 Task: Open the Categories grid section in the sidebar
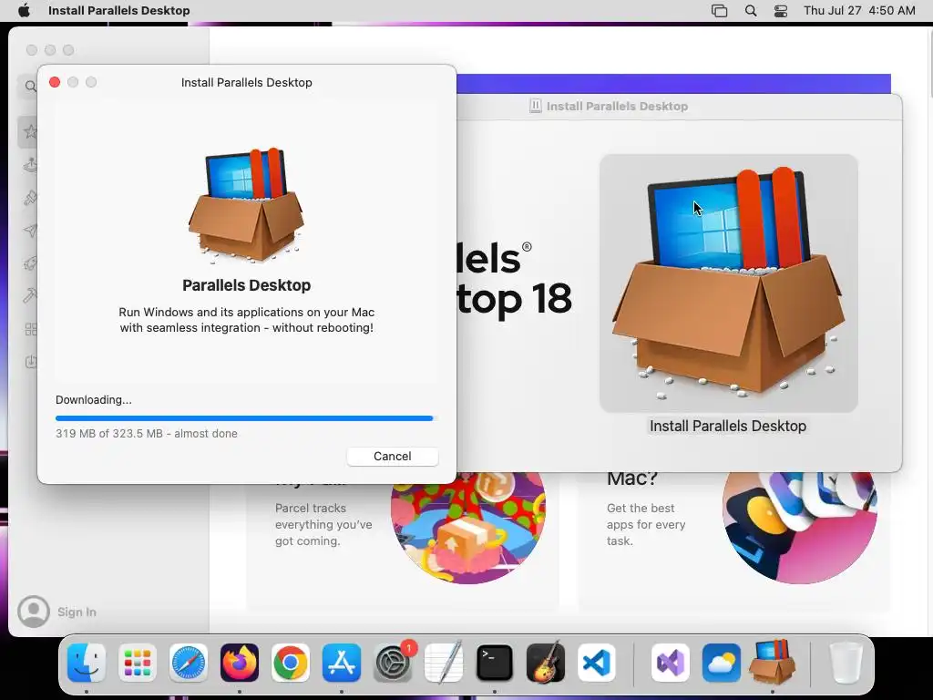(30, 329)
